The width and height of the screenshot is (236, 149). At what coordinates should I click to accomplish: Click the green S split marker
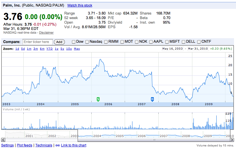(98, 99)
